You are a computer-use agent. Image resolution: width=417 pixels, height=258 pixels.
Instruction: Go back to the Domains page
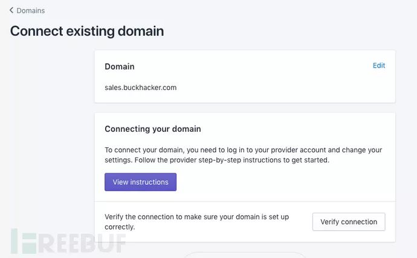tap(30, 10)
